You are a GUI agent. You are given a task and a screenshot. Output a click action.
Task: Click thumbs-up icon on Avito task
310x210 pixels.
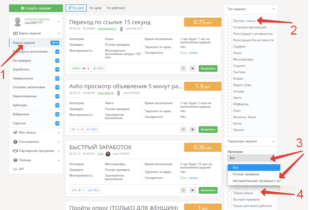pos(88,130)
